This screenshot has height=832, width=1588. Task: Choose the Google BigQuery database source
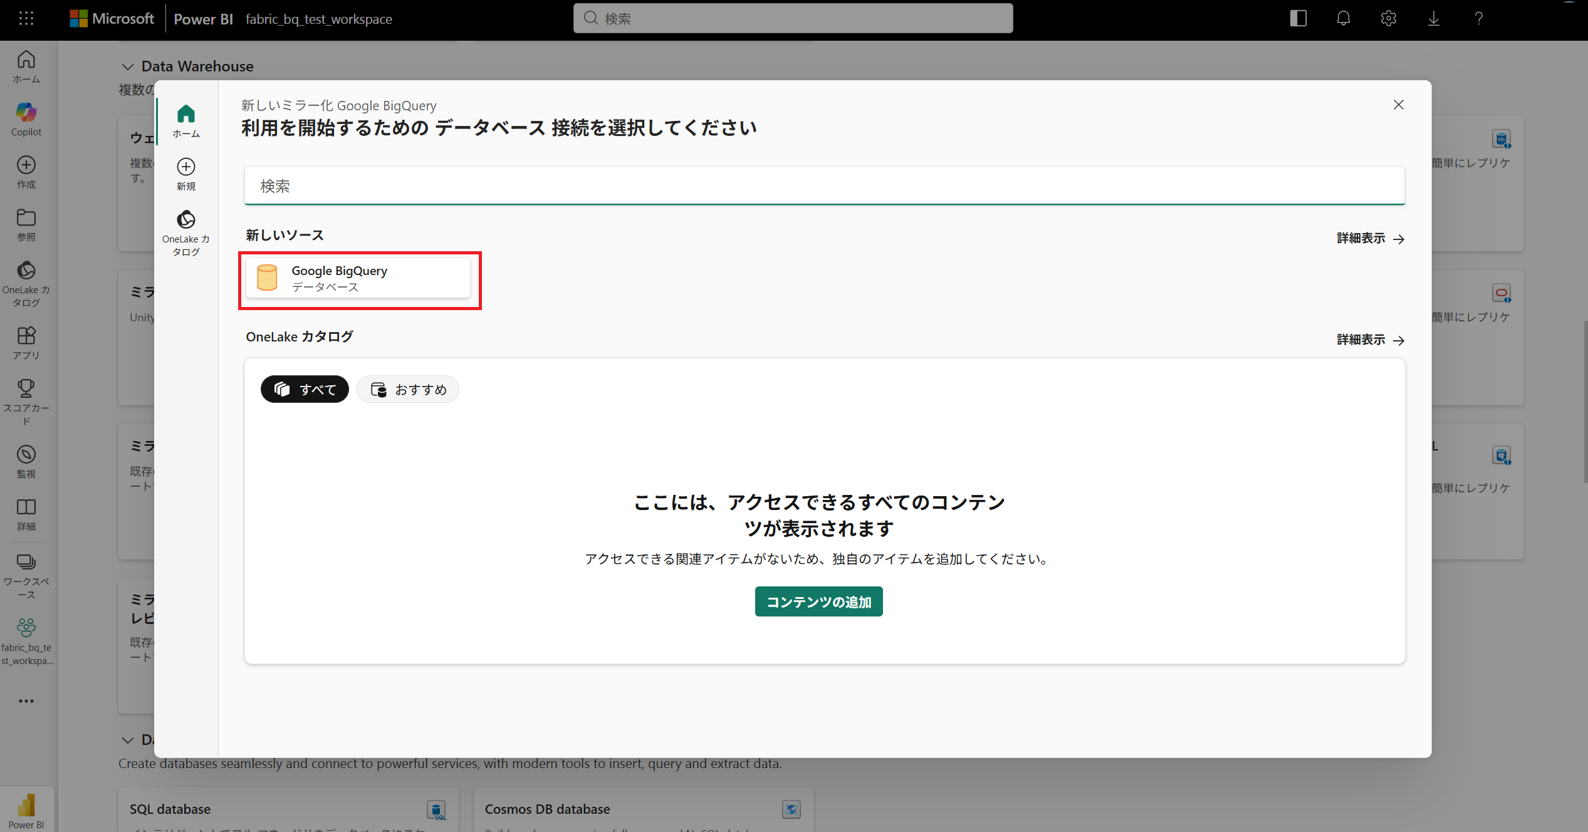(x=358, y=278)
